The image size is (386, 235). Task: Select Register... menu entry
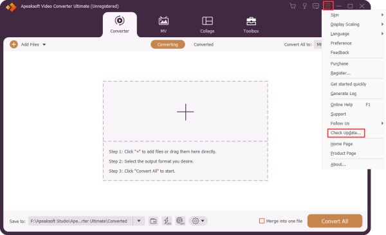340,73
